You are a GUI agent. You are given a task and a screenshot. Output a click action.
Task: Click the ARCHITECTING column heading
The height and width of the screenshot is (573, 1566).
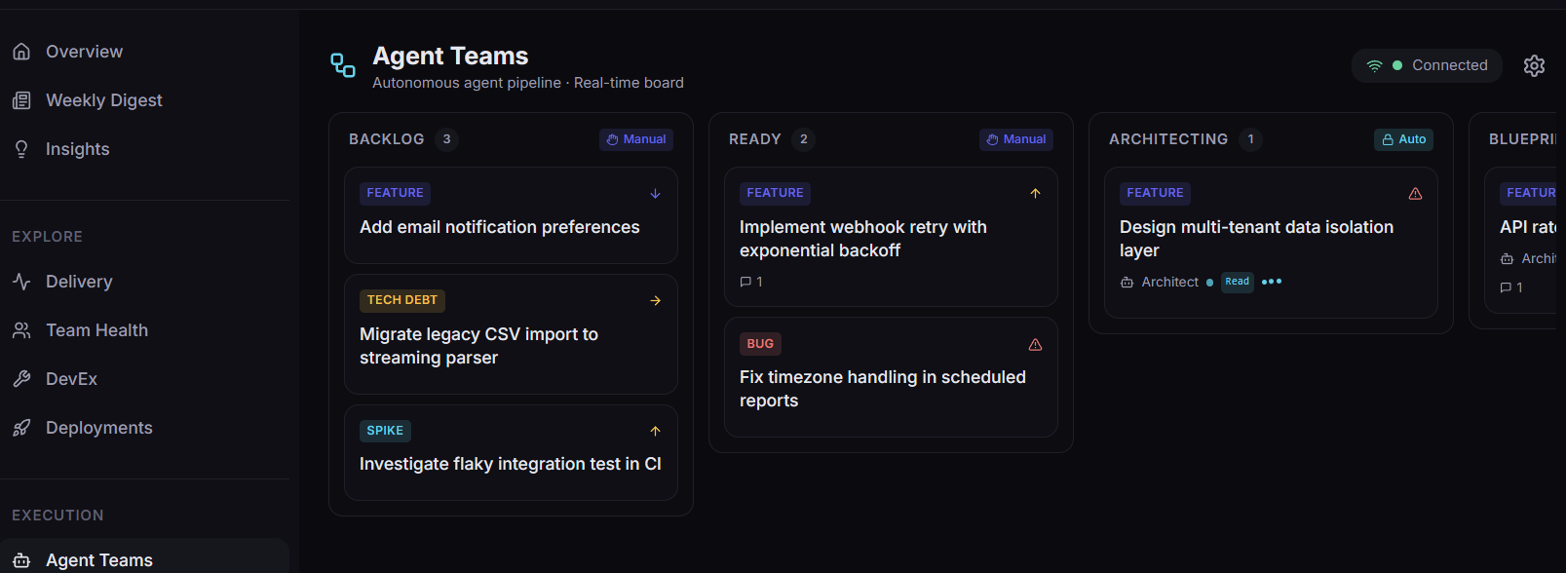tap(1168, 139)
